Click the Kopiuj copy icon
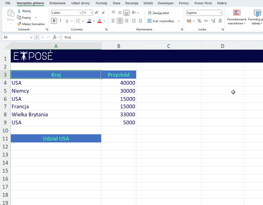This screenshot has height=205, width=263. 19,17
